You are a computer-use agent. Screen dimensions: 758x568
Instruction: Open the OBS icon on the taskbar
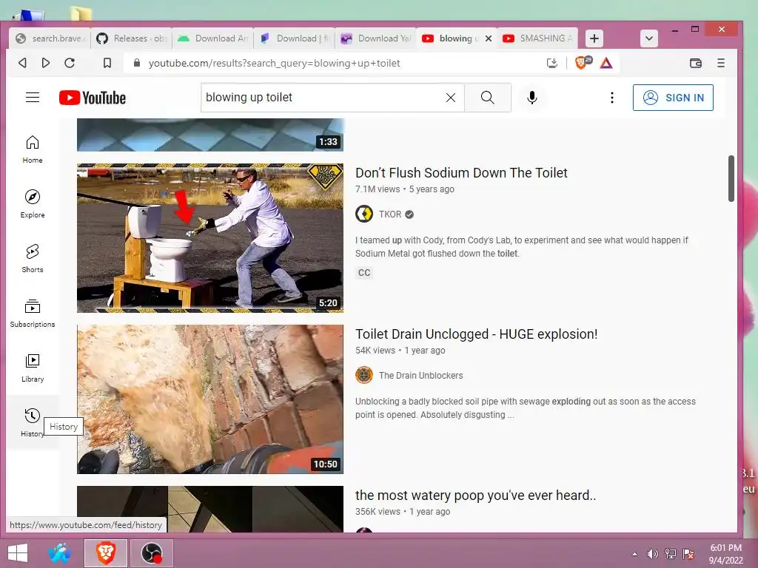coord(151,553)
